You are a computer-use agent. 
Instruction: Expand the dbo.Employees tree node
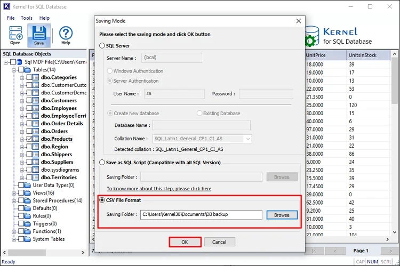[x=22, y=108]
